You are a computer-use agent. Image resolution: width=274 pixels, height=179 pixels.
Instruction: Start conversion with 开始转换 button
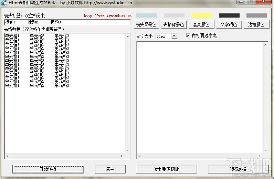pyautogui.click(x=48, y=169)
